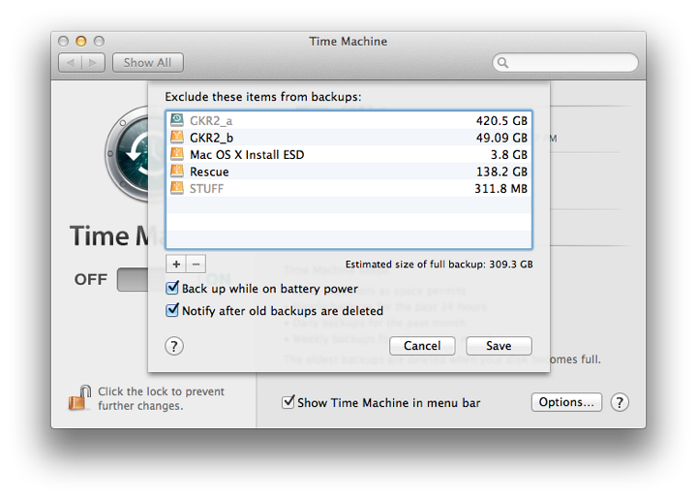The height and width of the screenshot is (499, 697).
Task: Click the 311.8 MB size value
Action: coord(500,189)
